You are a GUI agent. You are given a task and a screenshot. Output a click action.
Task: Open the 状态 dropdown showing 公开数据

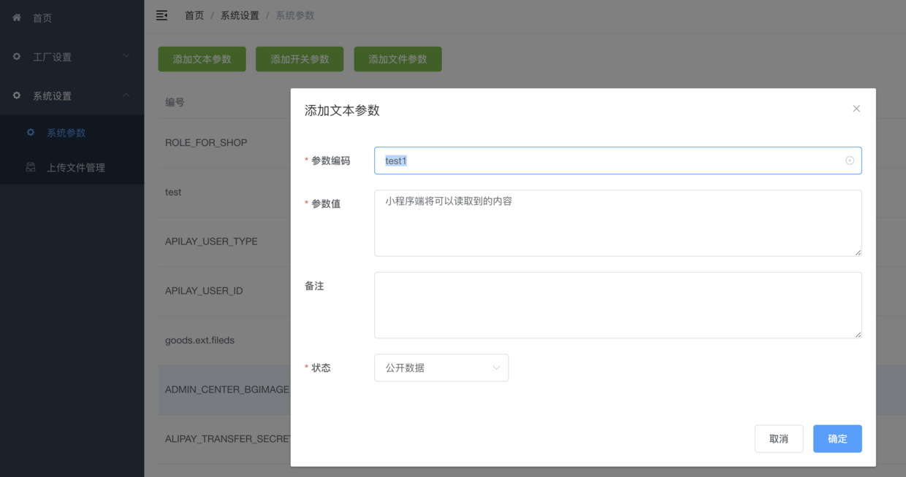point(441,368)
